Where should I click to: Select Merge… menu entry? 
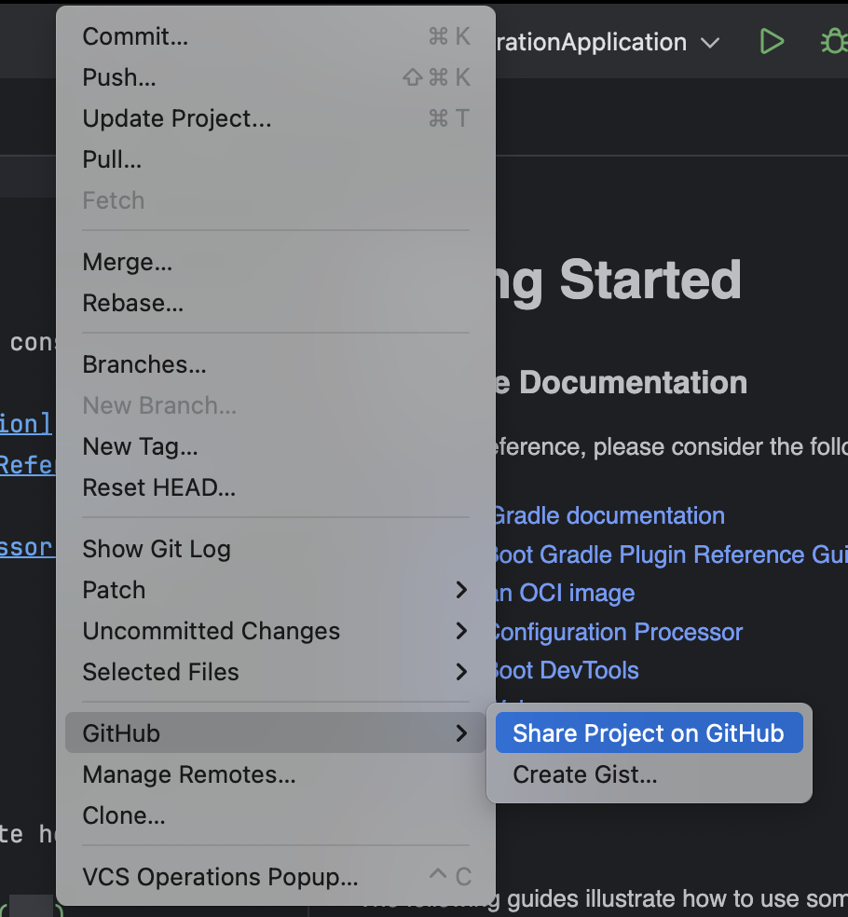click(x=276, y=262)
